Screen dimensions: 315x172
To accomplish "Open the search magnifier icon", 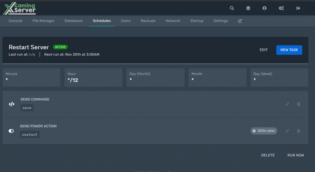I will coord(232,8).
